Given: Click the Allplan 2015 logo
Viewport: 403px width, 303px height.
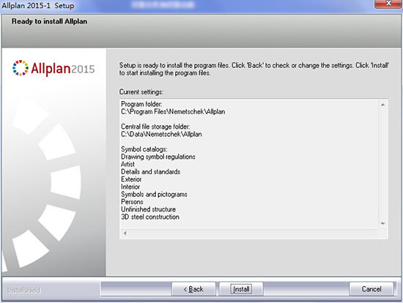Looking at the screenshot, I should point(53,68).
